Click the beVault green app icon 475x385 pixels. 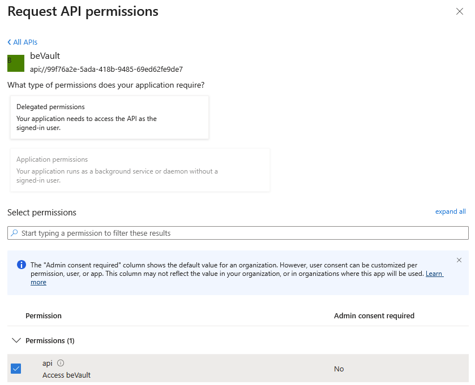[x=16, y=63]
